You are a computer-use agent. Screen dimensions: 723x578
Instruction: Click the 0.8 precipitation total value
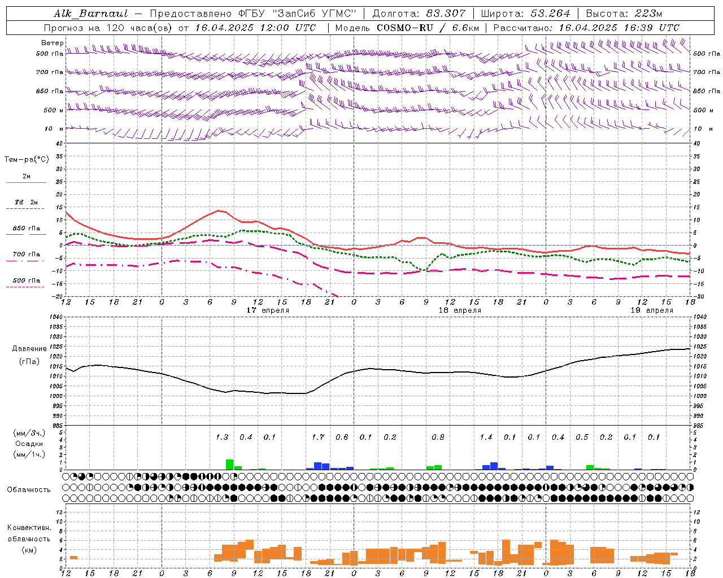pos(438,437)
